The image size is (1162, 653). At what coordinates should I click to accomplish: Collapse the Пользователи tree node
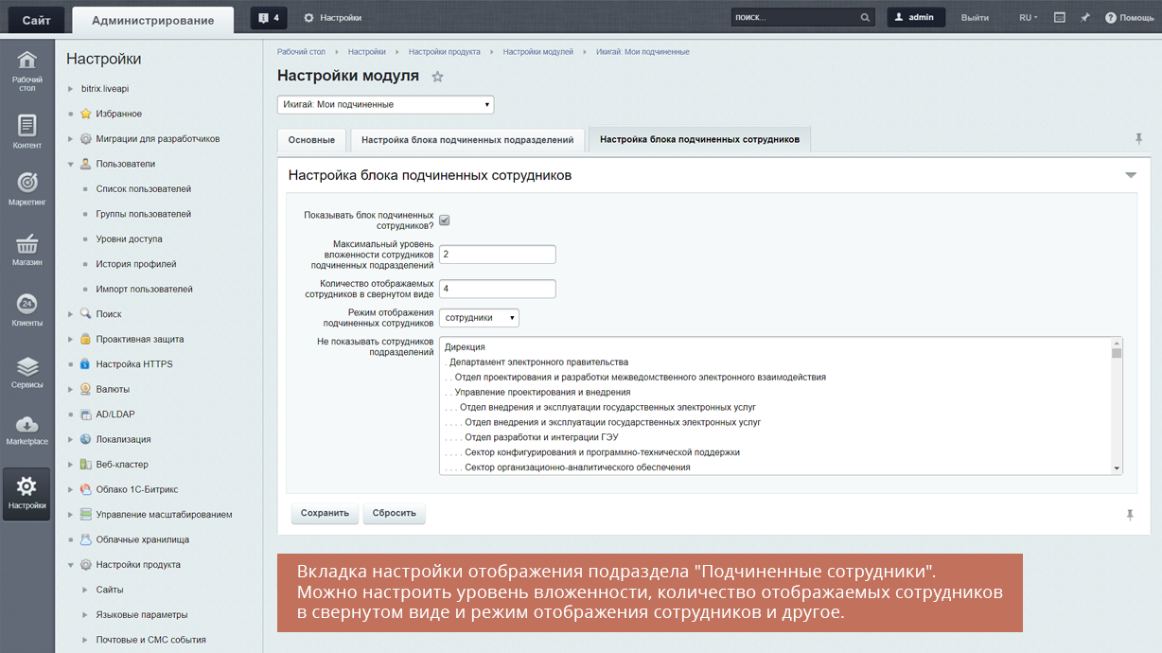[x=71, y=164]
